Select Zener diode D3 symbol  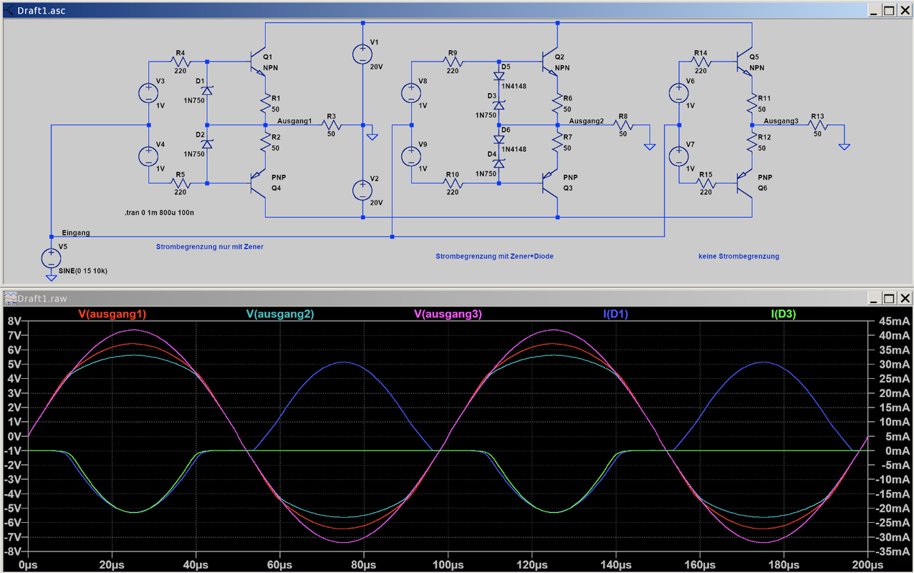point(499,105)
